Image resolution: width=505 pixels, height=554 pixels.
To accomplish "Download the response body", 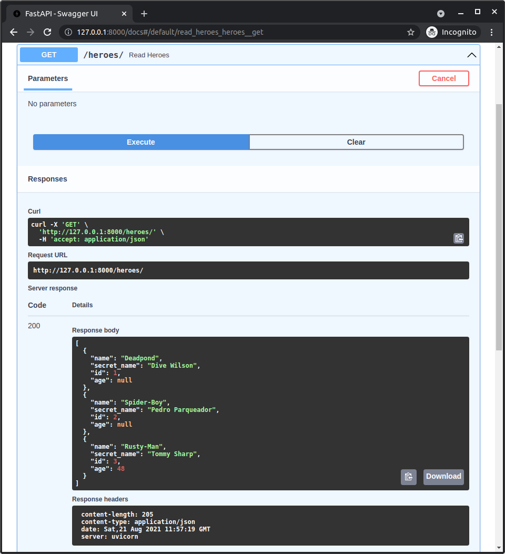I will [x=443, y=477].
